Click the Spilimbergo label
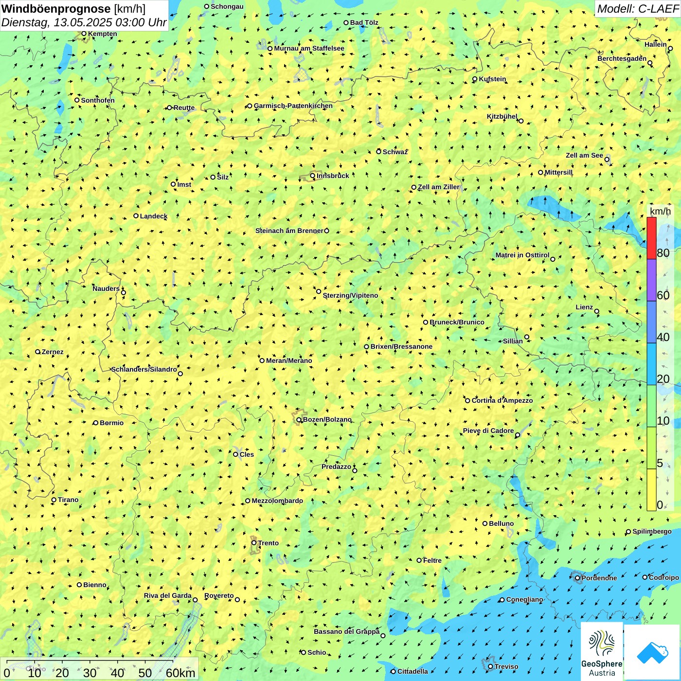Viewport: 681px width, 681px height. (x=652, y=531)
